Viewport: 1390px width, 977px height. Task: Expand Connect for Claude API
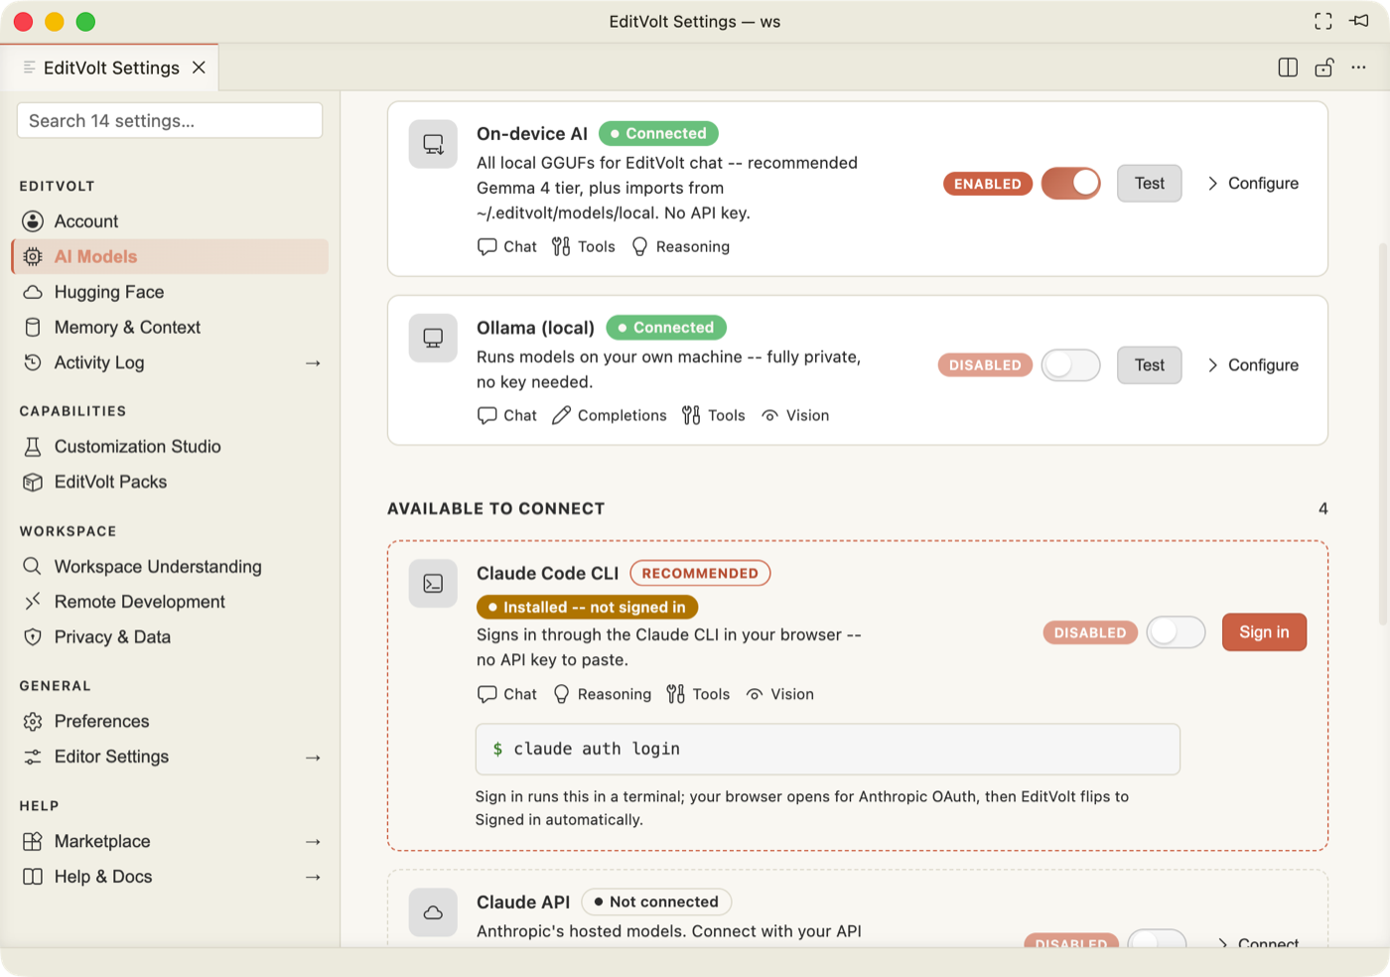tap(1258, 941)
